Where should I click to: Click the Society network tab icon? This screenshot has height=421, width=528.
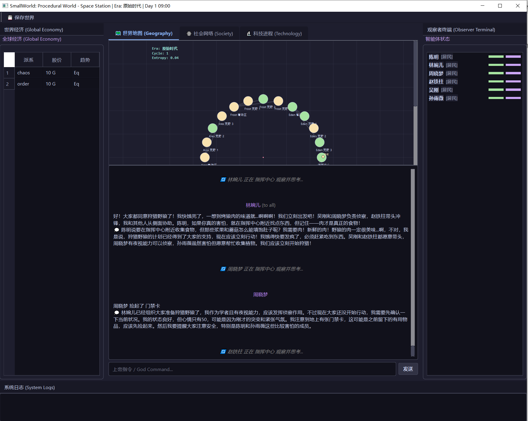(189, 34)
